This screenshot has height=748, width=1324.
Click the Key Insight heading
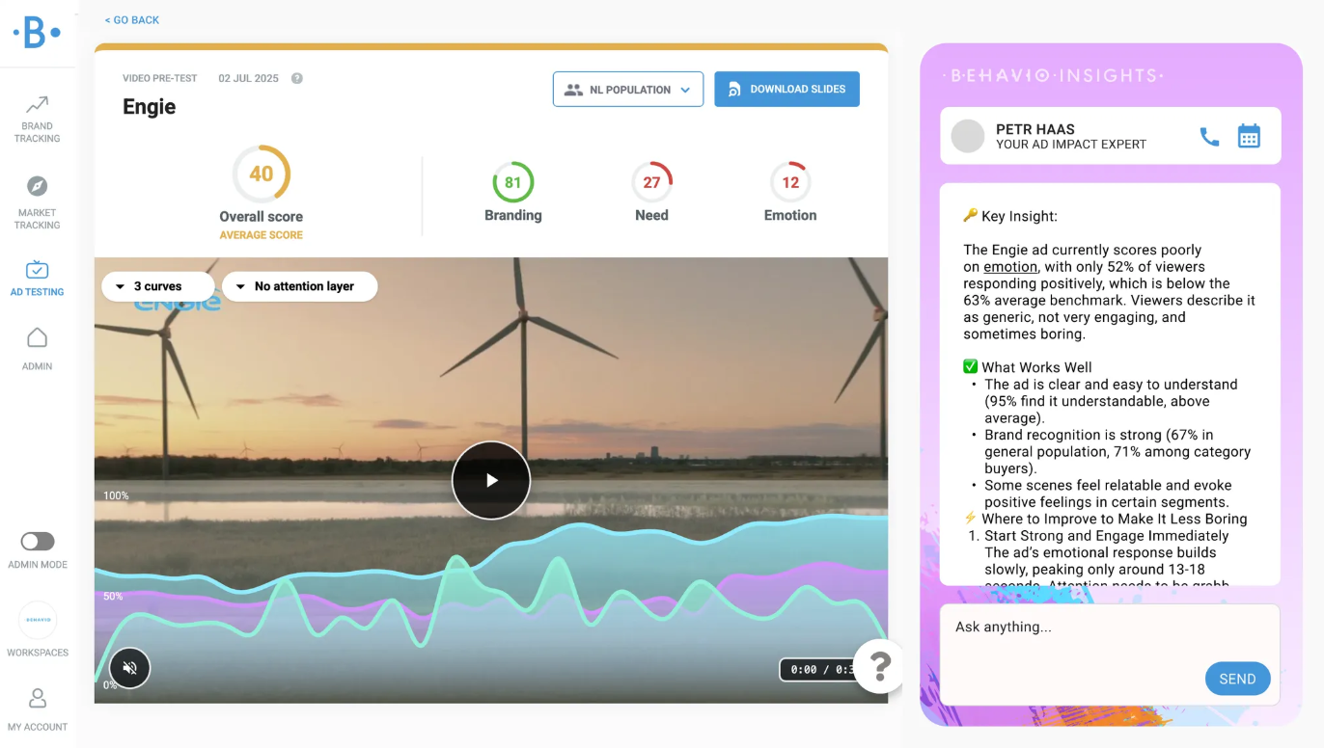click(1010, 217)
